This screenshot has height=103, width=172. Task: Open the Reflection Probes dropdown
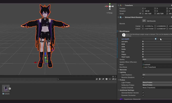pyautogui.click(x=157, y=85)
